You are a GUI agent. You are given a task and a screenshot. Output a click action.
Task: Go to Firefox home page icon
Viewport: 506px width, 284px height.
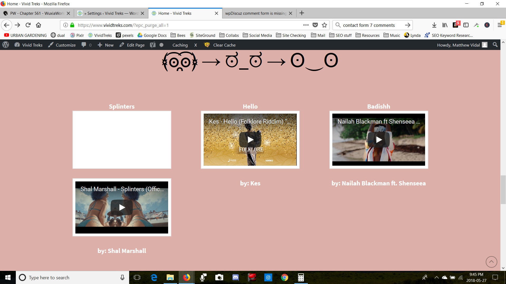[38, 25]
